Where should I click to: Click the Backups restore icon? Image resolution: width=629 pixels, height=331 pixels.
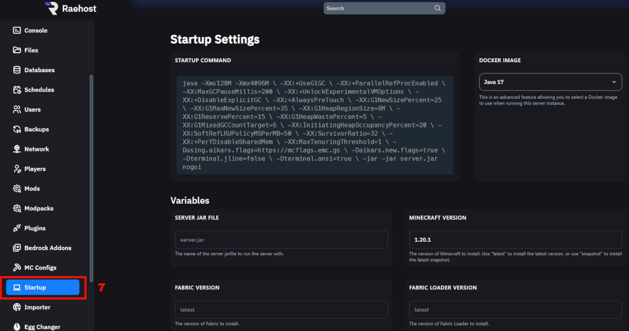pos(17,129)
